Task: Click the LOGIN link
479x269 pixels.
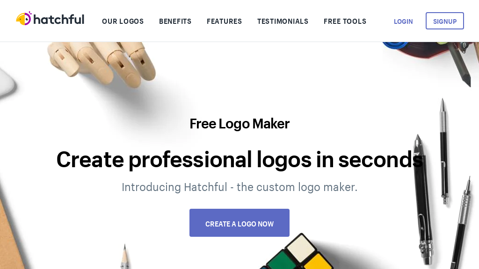Action: 403,21
